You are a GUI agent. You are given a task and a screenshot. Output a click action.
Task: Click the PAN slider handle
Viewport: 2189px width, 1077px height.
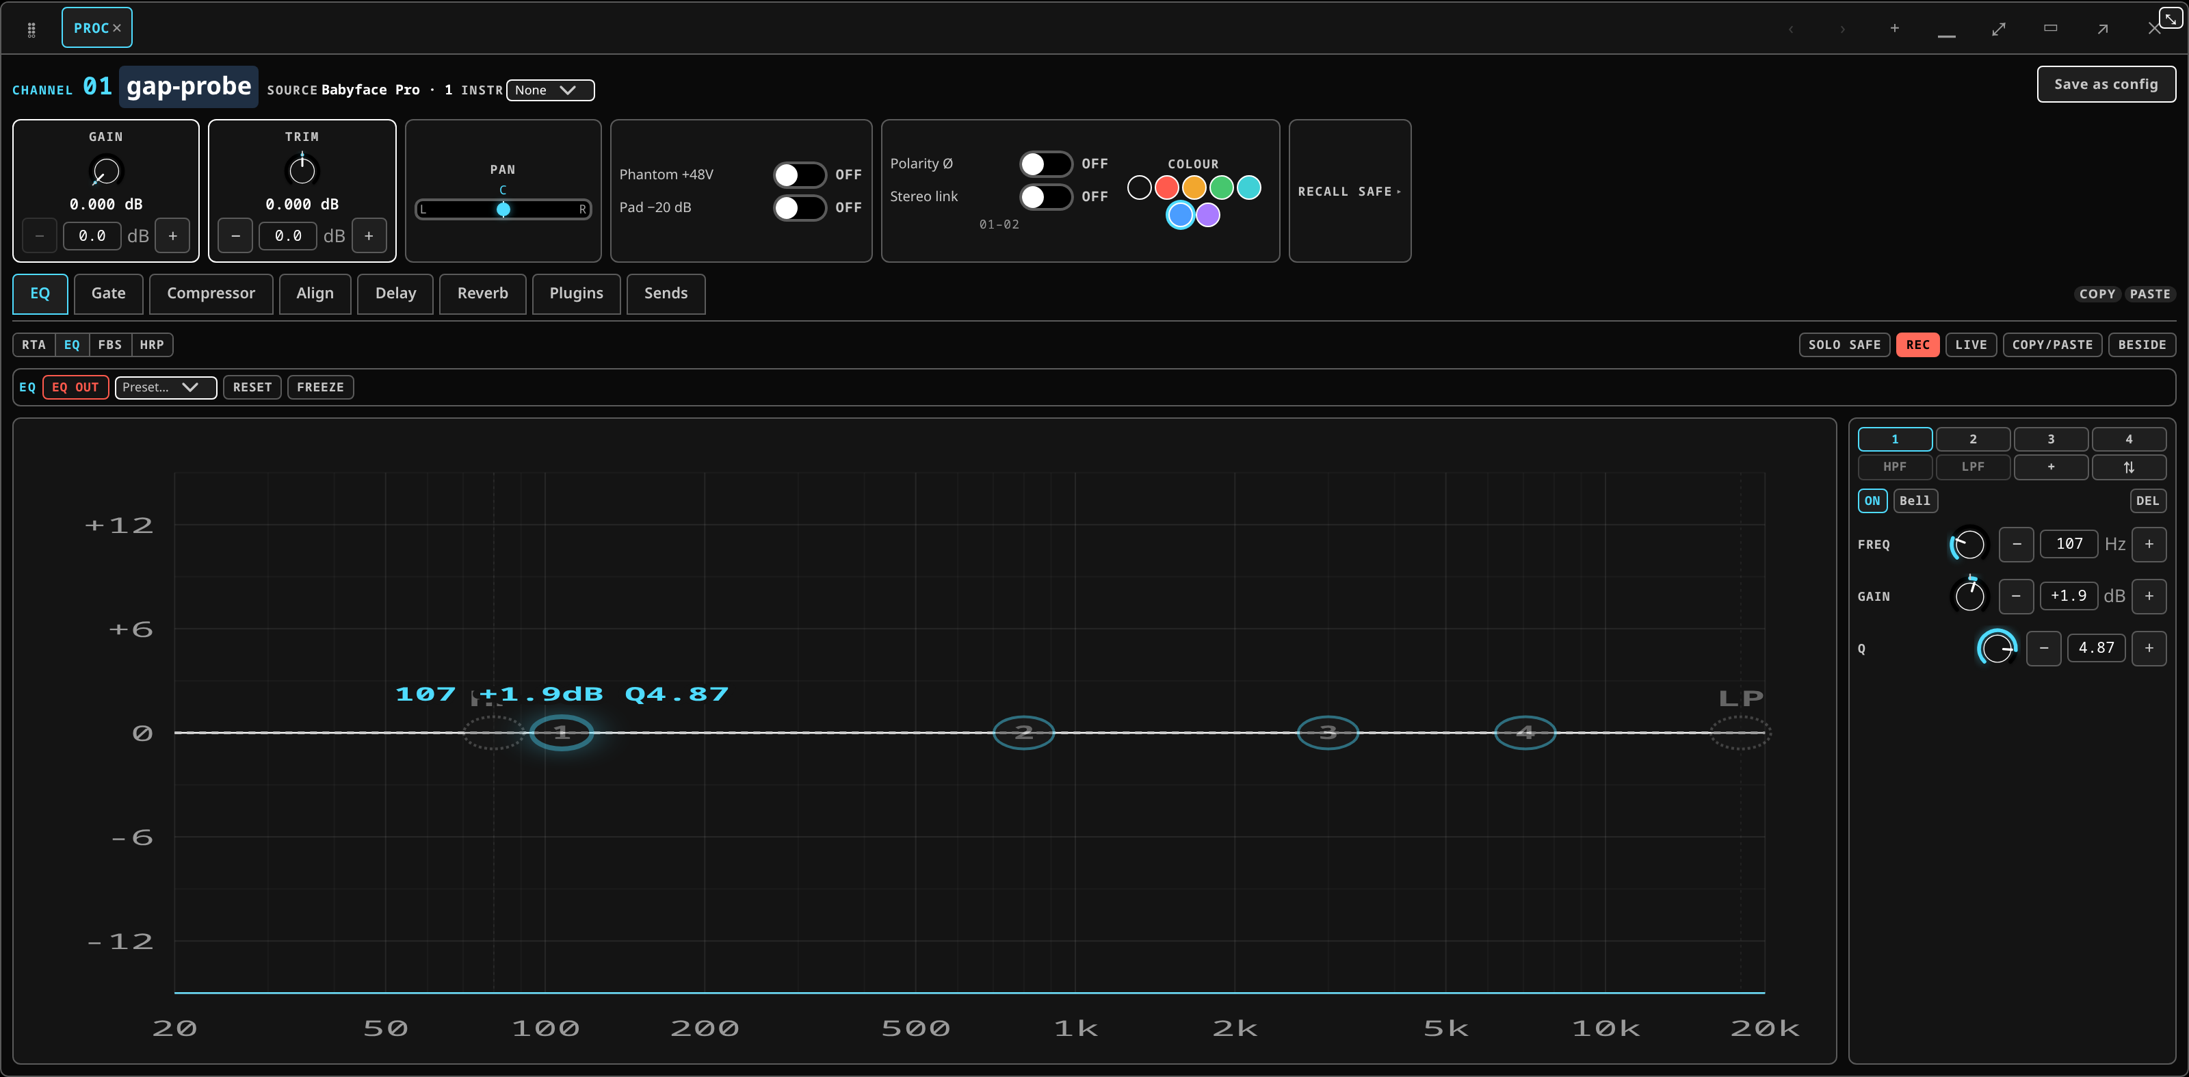[x=503, y=209]
